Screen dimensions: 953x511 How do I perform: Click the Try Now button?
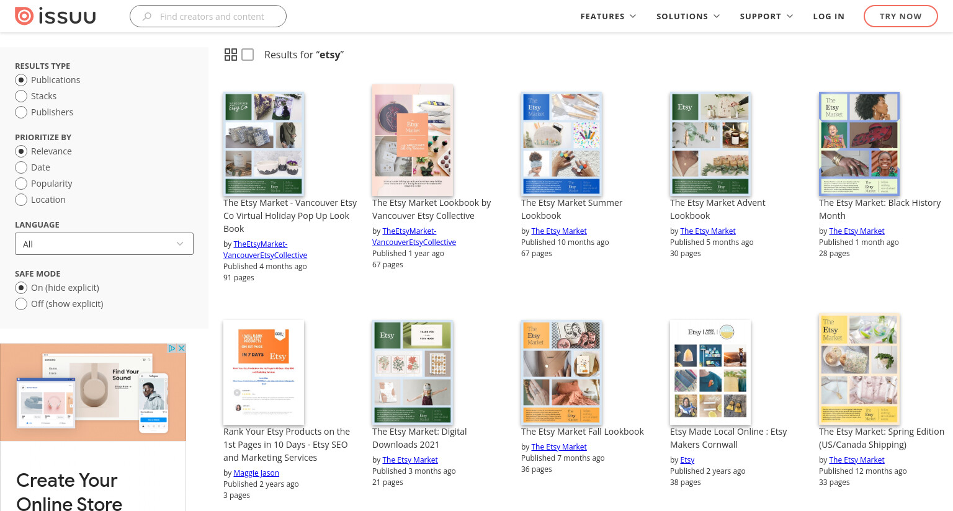point(901,16)
